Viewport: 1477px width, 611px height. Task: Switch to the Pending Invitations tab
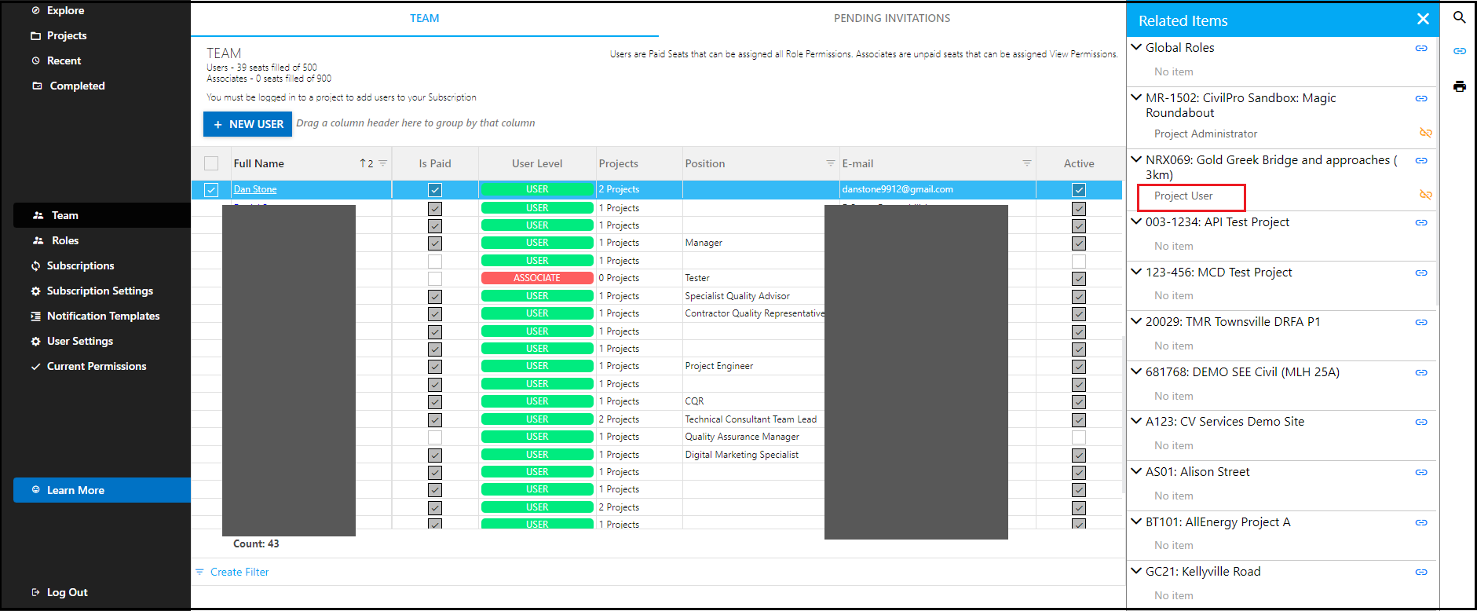891,18
